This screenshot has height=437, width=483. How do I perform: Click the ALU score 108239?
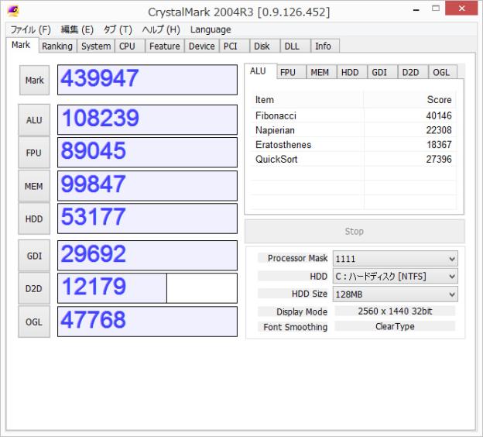tap(147, 119)
